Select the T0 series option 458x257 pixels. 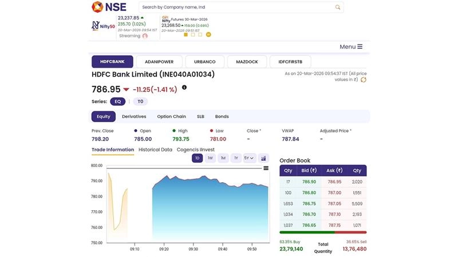[140, 101]
